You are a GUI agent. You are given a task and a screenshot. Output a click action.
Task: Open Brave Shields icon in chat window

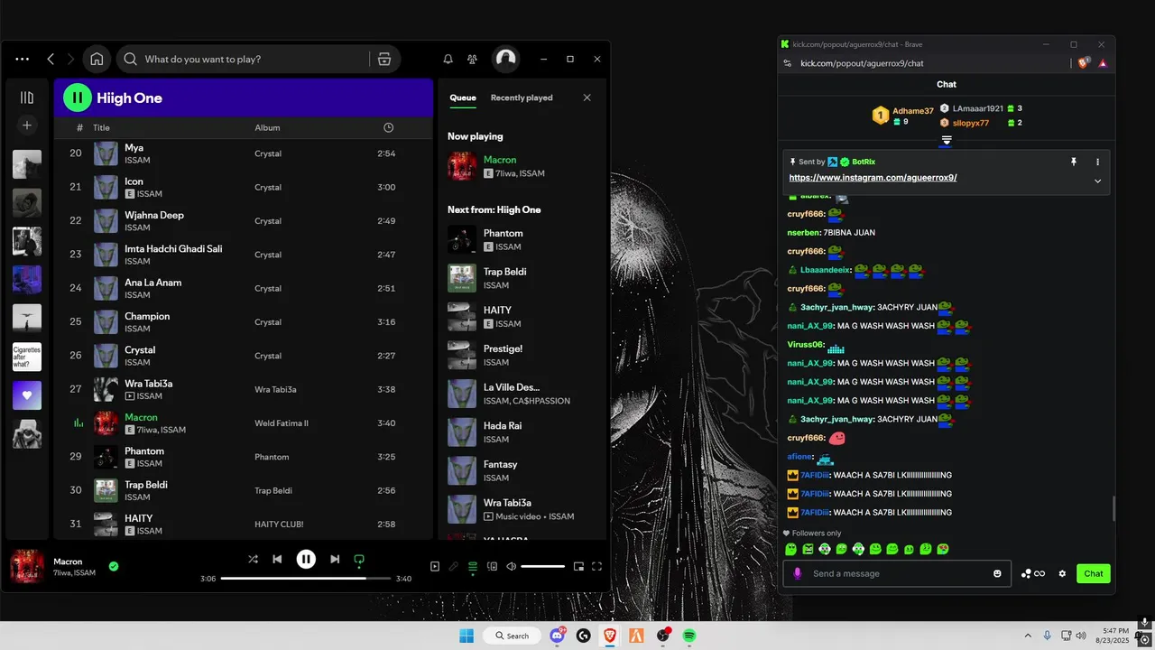(x=1085, y=63)
